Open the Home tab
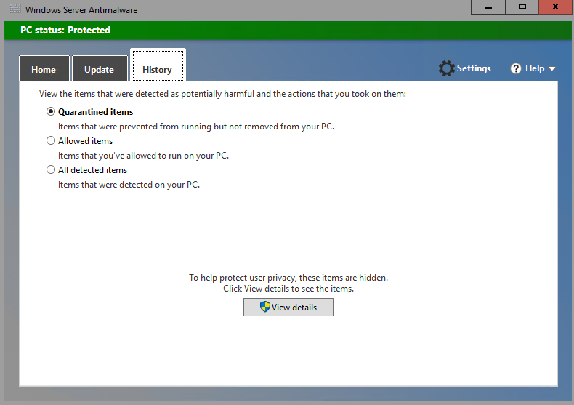This screenshot has height=405, width=574. 44,68
